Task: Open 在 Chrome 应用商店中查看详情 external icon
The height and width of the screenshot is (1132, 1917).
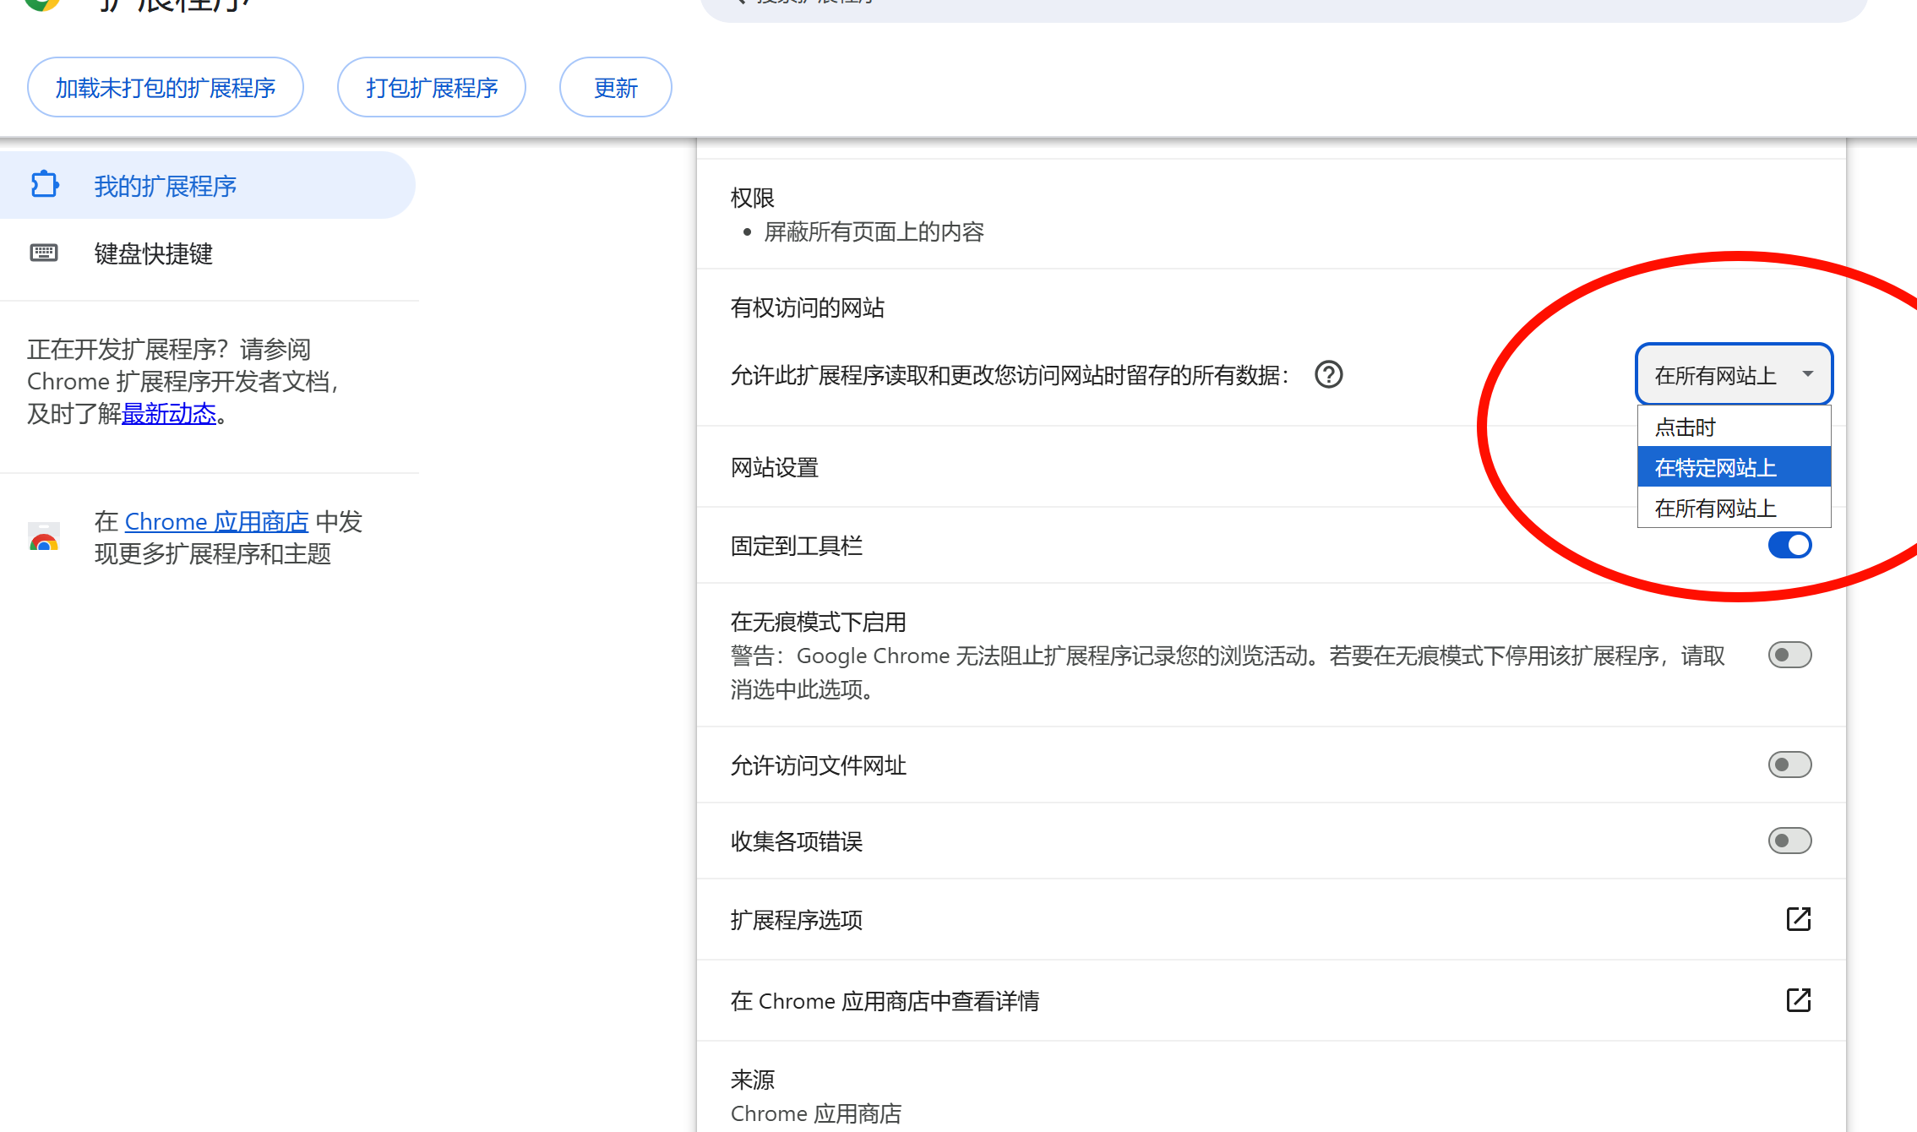Action: point(1798,1000)
